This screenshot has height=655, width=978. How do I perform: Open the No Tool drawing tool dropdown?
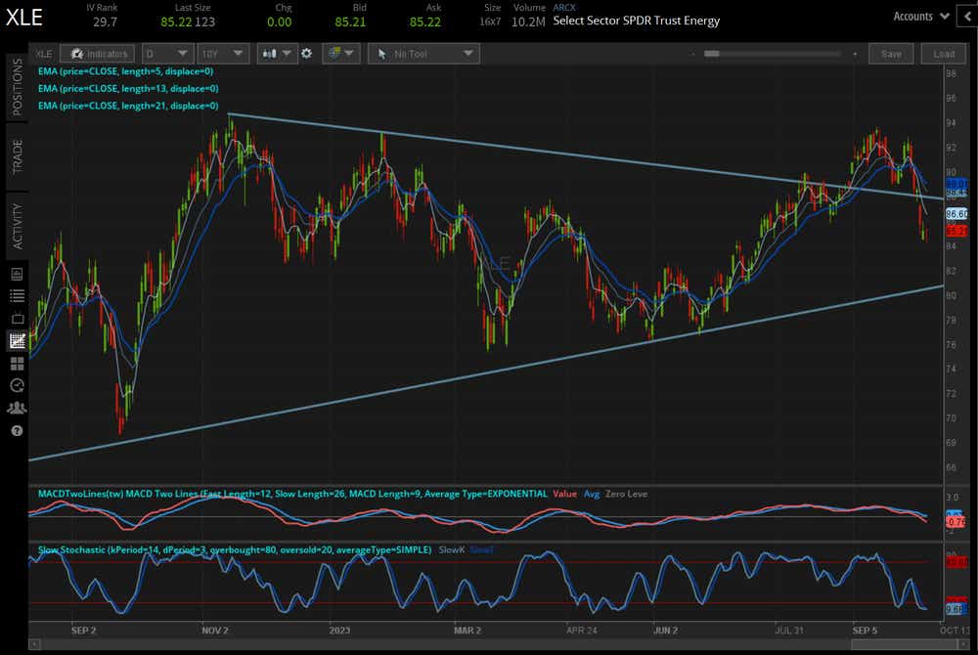click(x=424, y=54)
